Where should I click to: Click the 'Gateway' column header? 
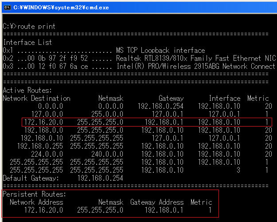171,98
